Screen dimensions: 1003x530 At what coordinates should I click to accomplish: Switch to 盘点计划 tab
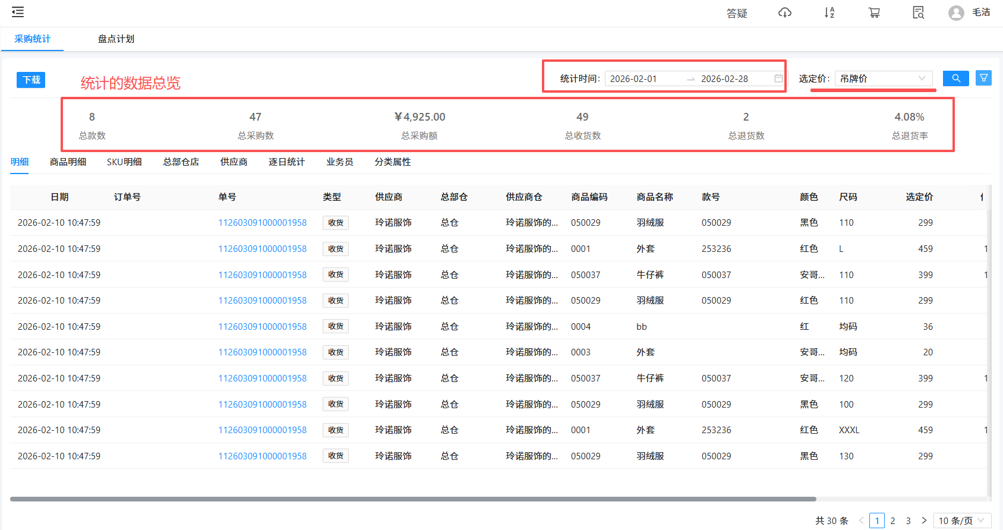click(116, 39)
